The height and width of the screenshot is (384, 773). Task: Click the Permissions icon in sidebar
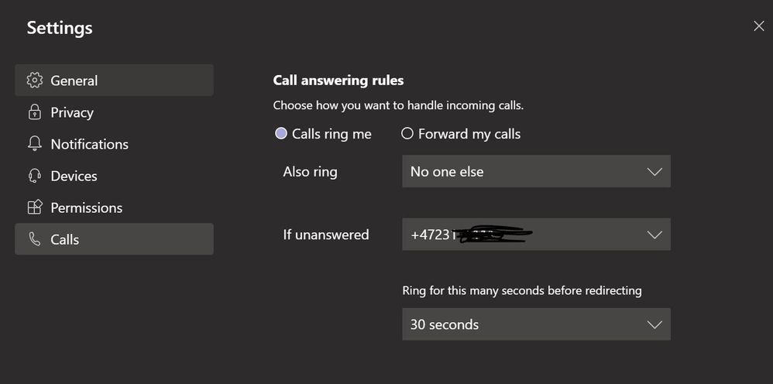click(34, 207)
